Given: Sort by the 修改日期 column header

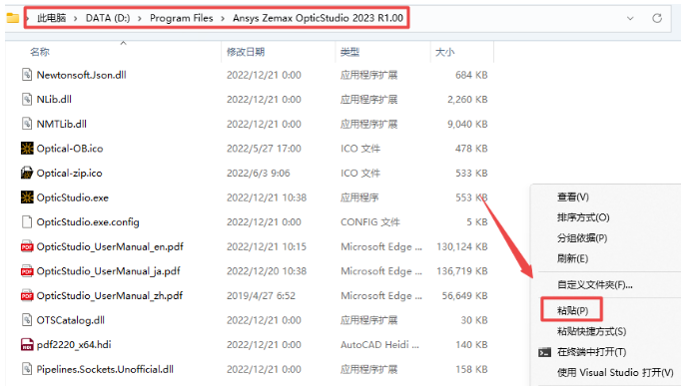Looking at the screenshot, I should (246, 52).
